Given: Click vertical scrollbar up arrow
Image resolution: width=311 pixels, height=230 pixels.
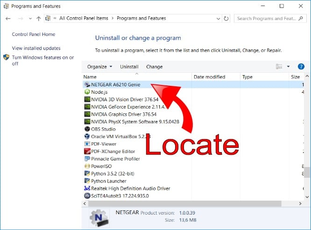Looking at the screenshot, I should [307, 76].
